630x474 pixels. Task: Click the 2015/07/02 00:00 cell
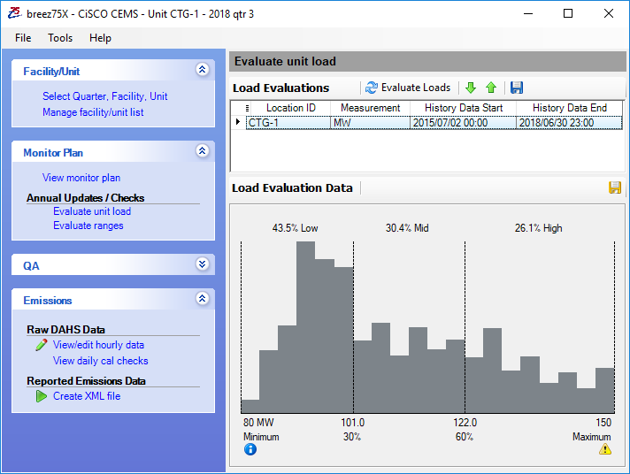464,123
